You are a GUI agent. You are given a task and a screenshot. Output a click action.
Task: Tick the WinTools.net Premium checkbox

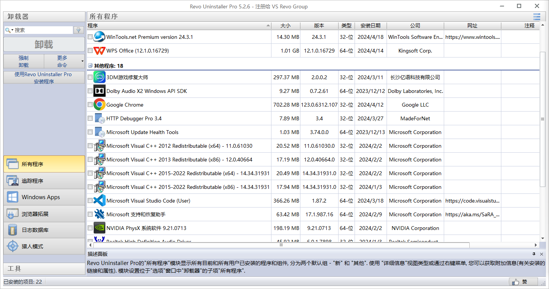pyautogui.click(x=90, y=37)
